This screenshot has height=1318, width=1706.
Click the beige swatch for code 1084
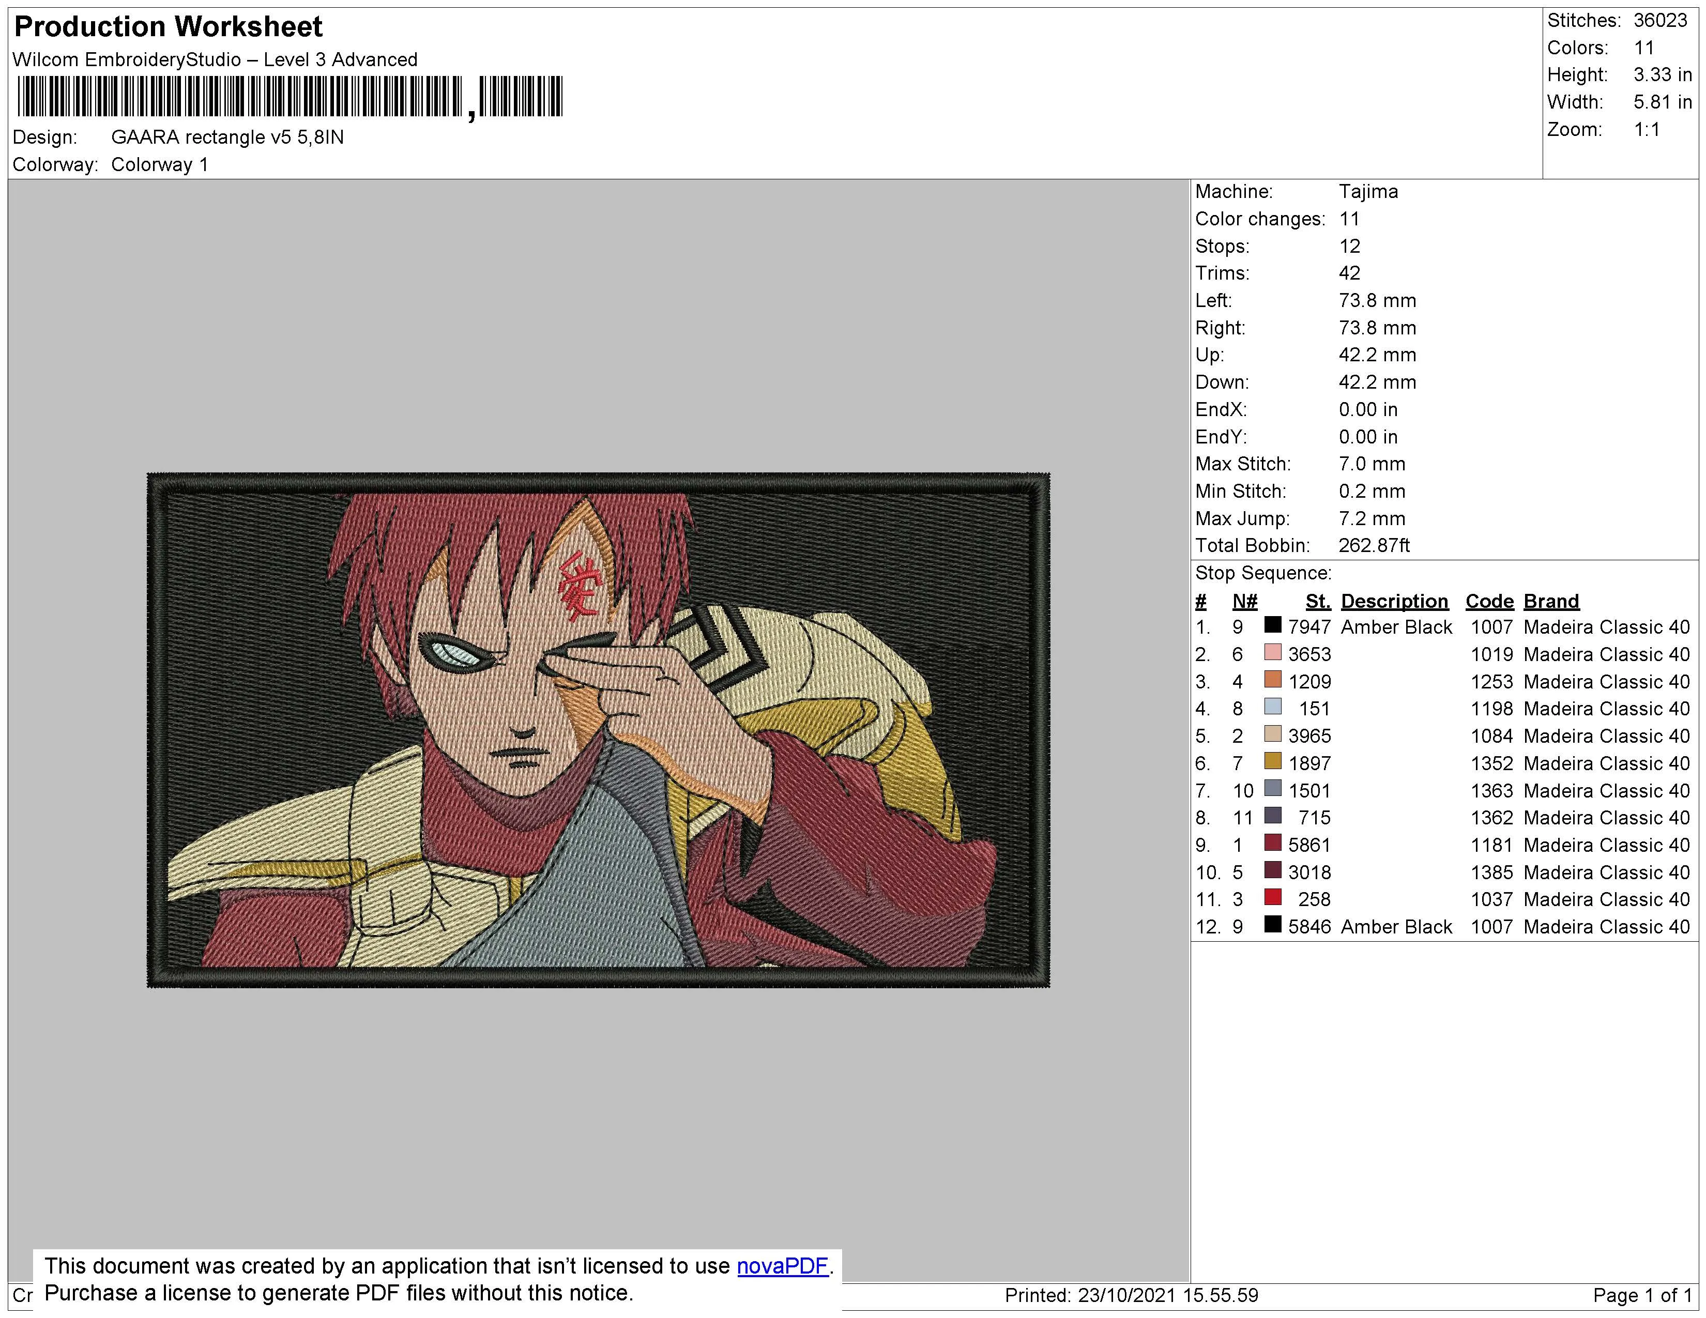[1272, 734]
